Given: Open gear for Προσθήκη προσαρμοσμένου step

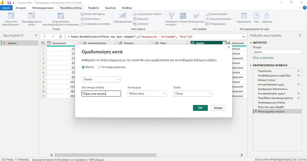Looking at the screenshot, I should (x=299, y=98).
